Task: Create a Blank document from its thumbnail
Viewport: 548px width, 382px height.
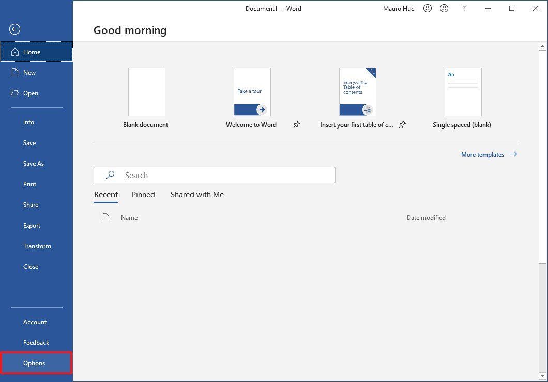Action: (145, 91)
